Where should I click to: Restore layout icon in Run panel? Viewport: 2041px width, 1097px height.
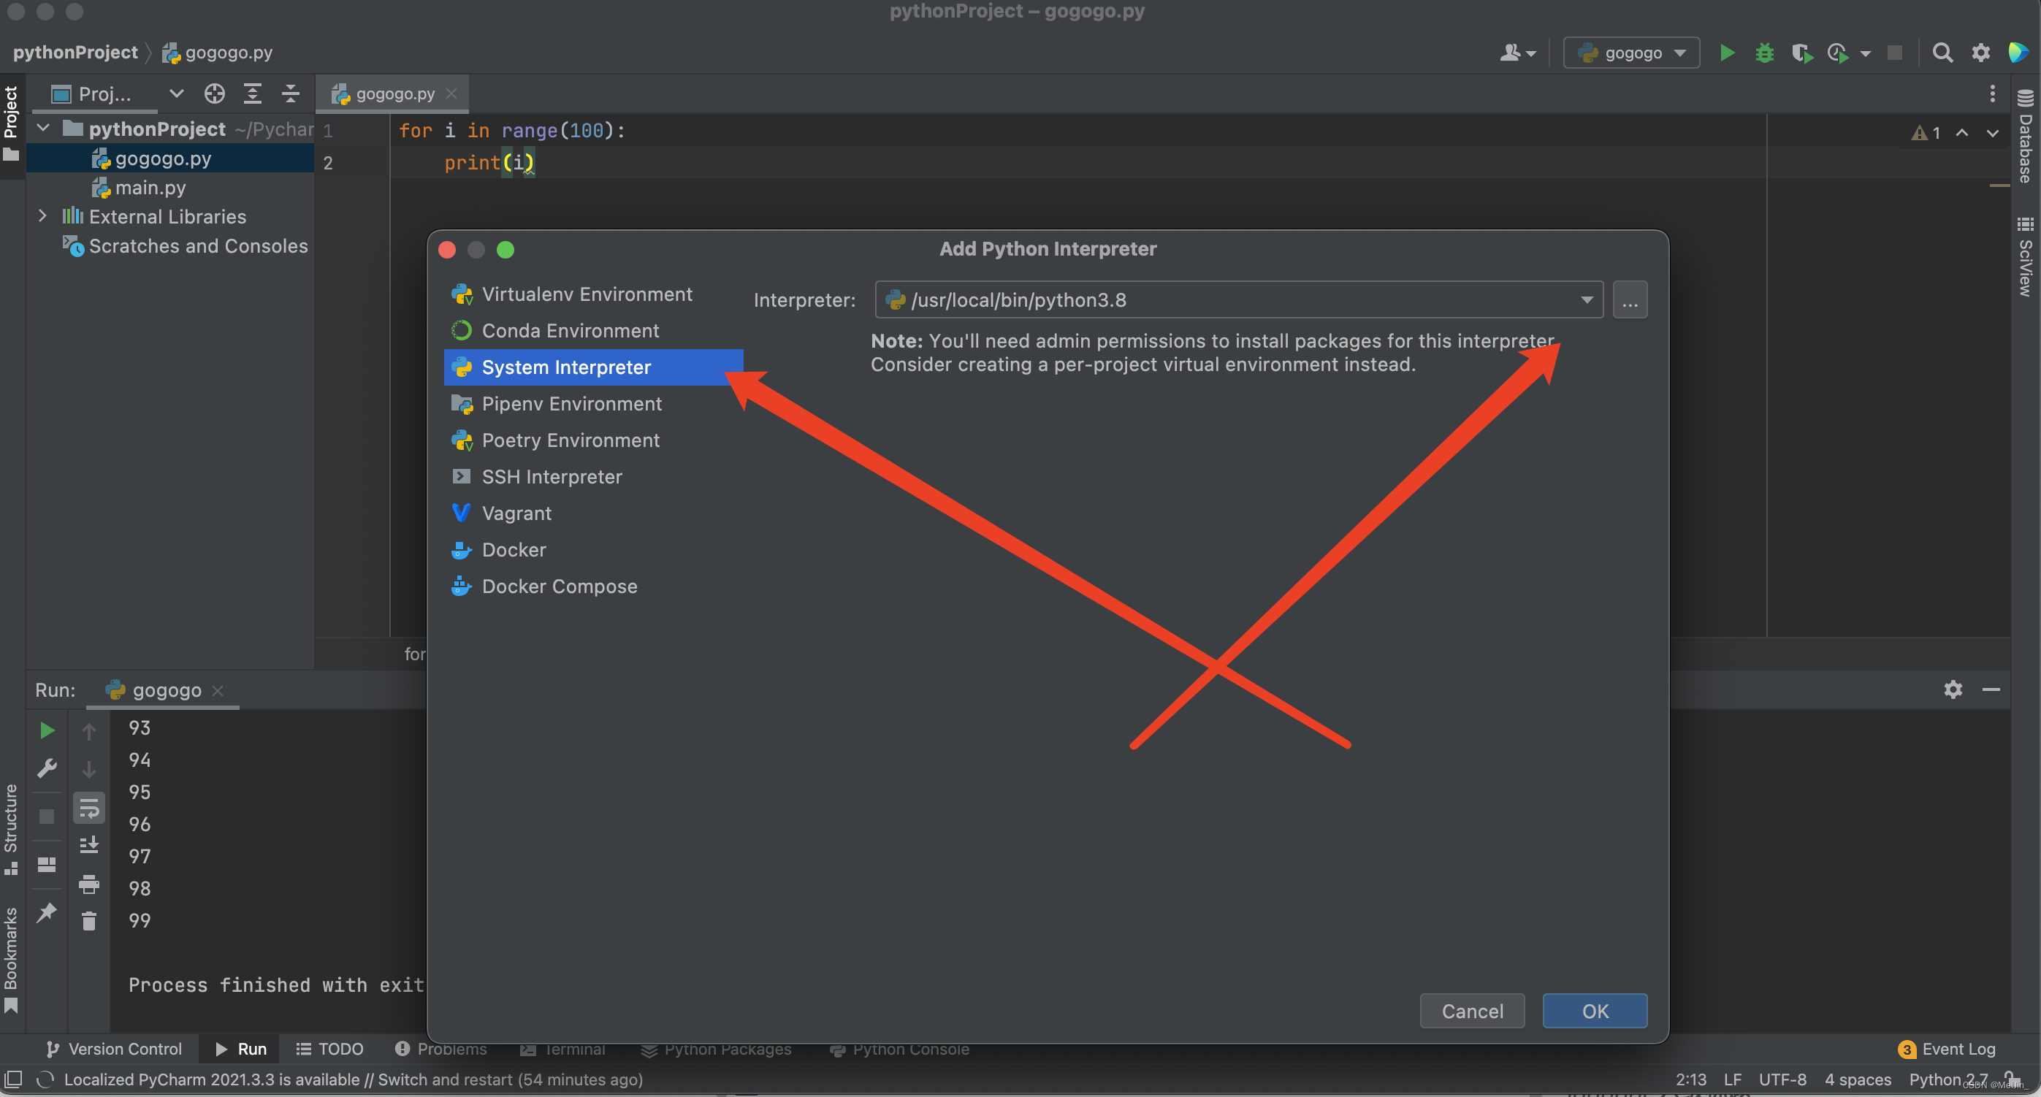pos(47,864)
